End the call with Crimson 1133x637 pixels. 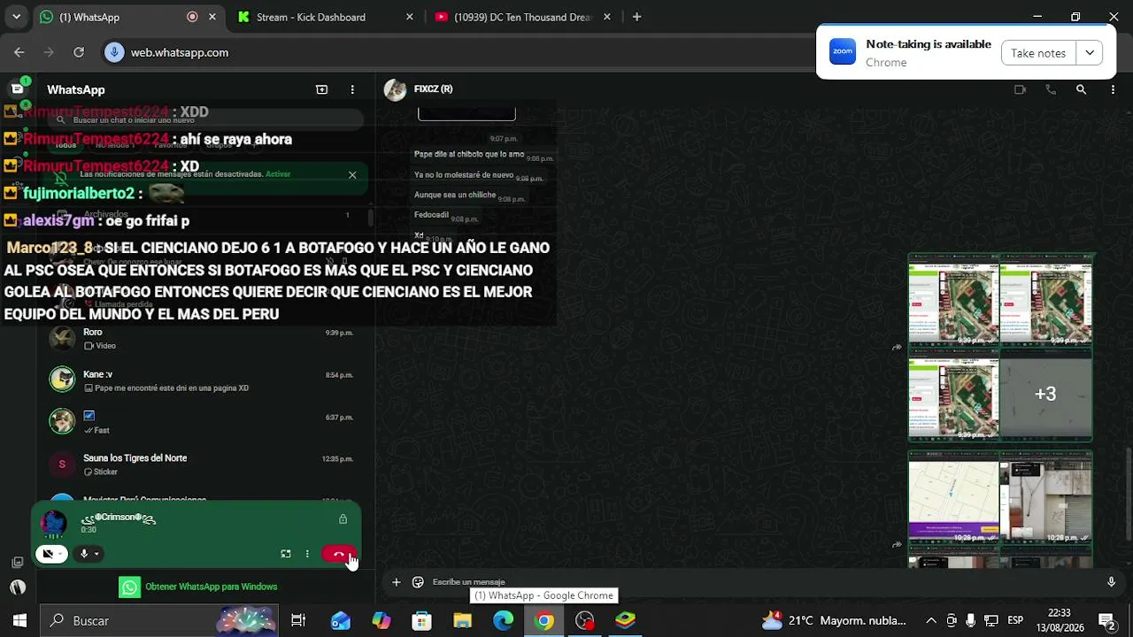click(x=339, y=554)
